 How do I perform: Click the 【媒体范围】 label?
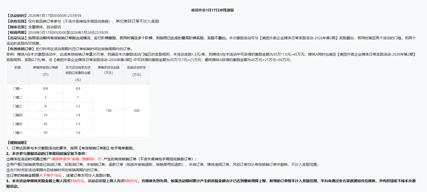click(x=17, y=27)
